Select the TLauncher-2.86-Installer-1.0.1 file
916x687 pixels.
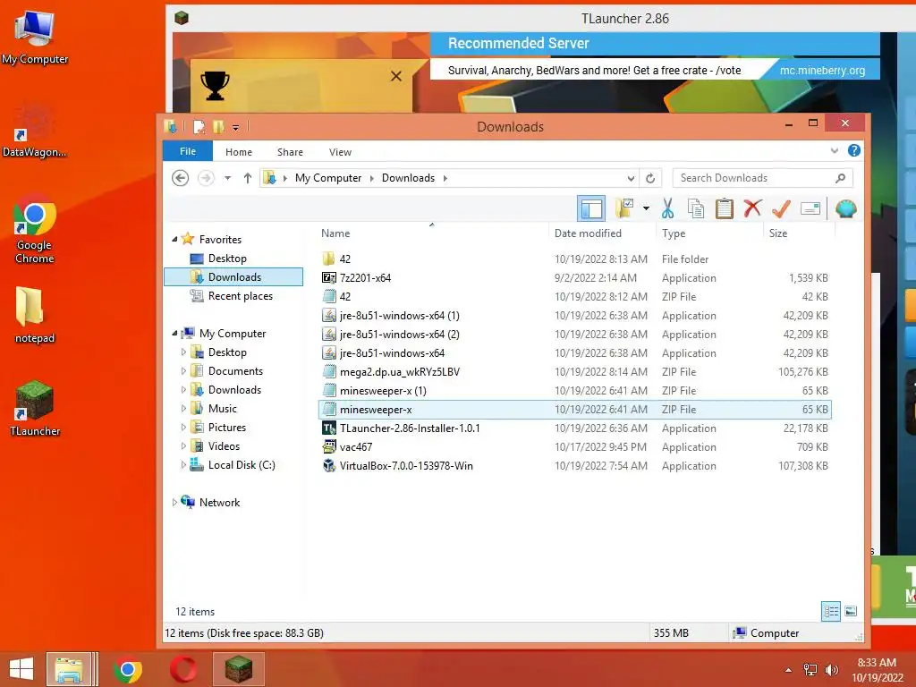(x=575, y=428)
